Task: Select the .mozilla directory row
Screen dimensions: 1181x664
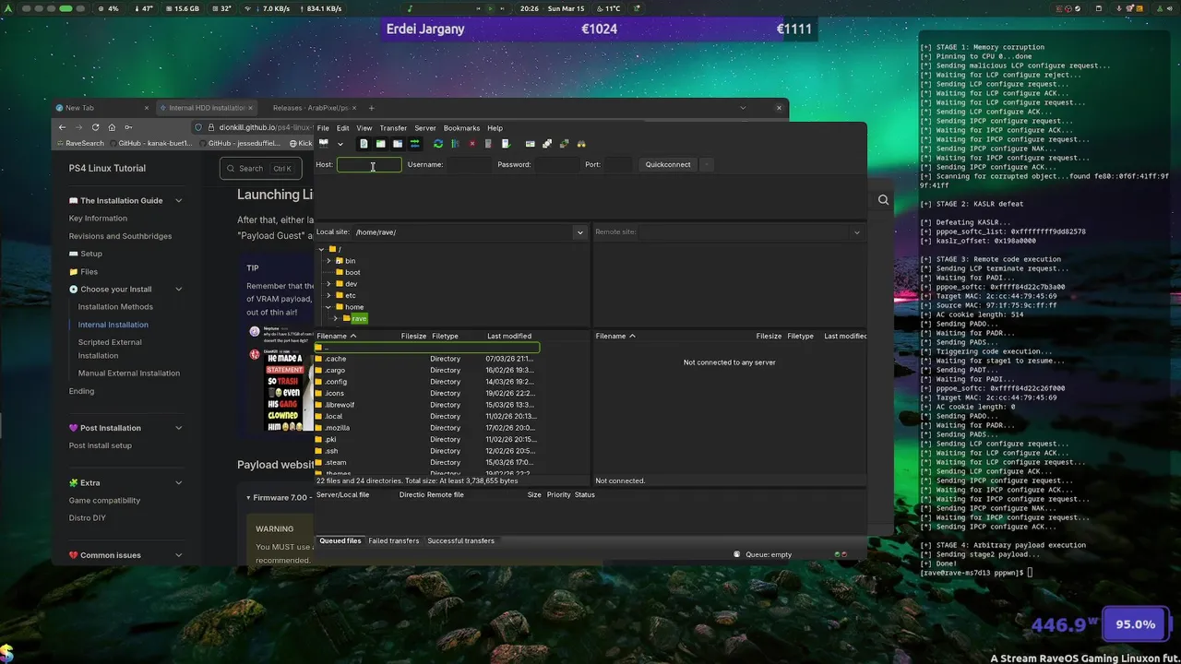Action: click(x=427, y=428)
